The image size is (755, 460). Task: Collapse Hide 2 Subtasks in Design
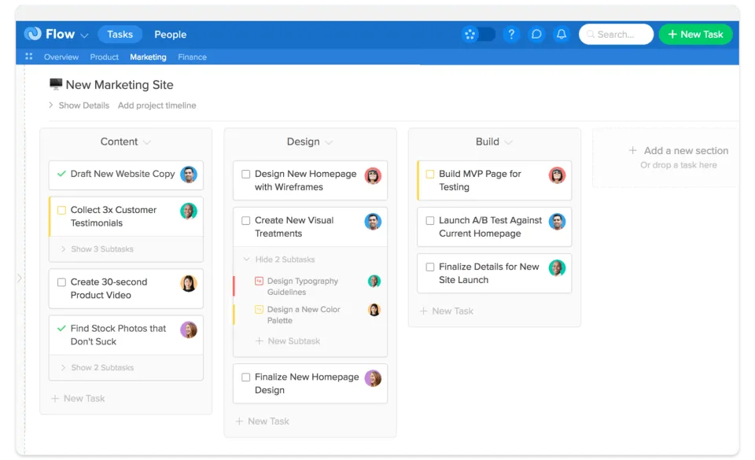(x=279, y=259)
